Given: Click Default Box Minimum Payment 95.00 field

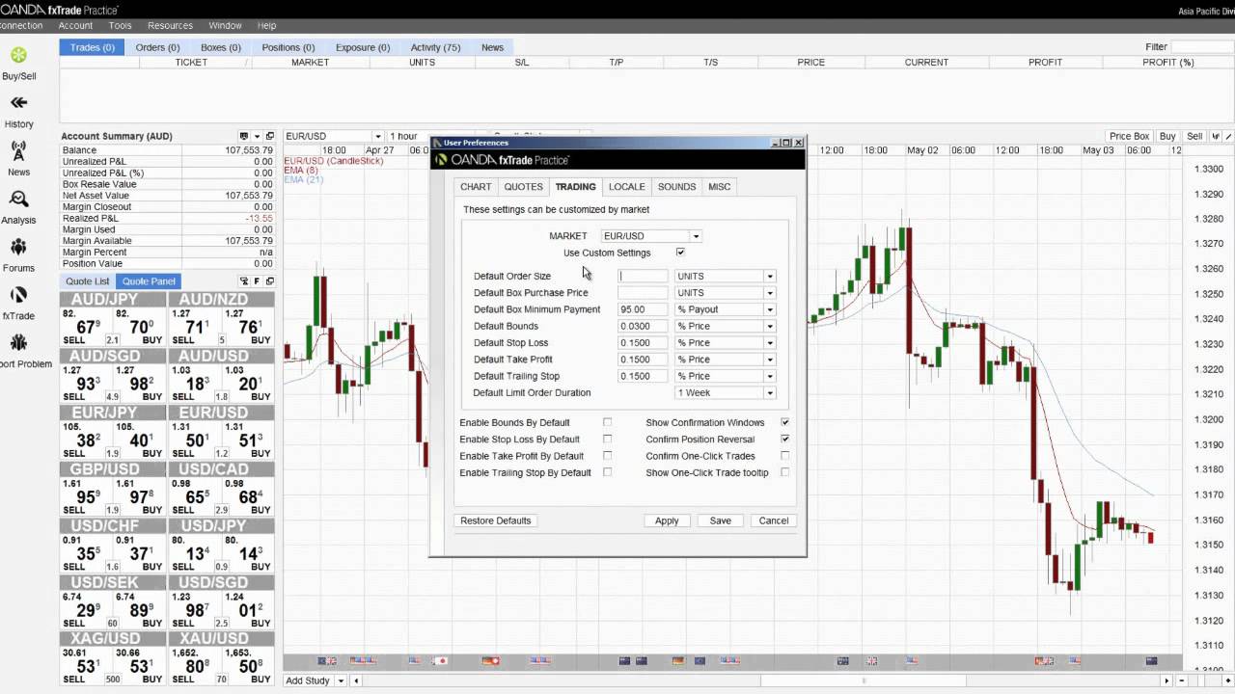Looking at the screenshot, I should coord(643,309).
